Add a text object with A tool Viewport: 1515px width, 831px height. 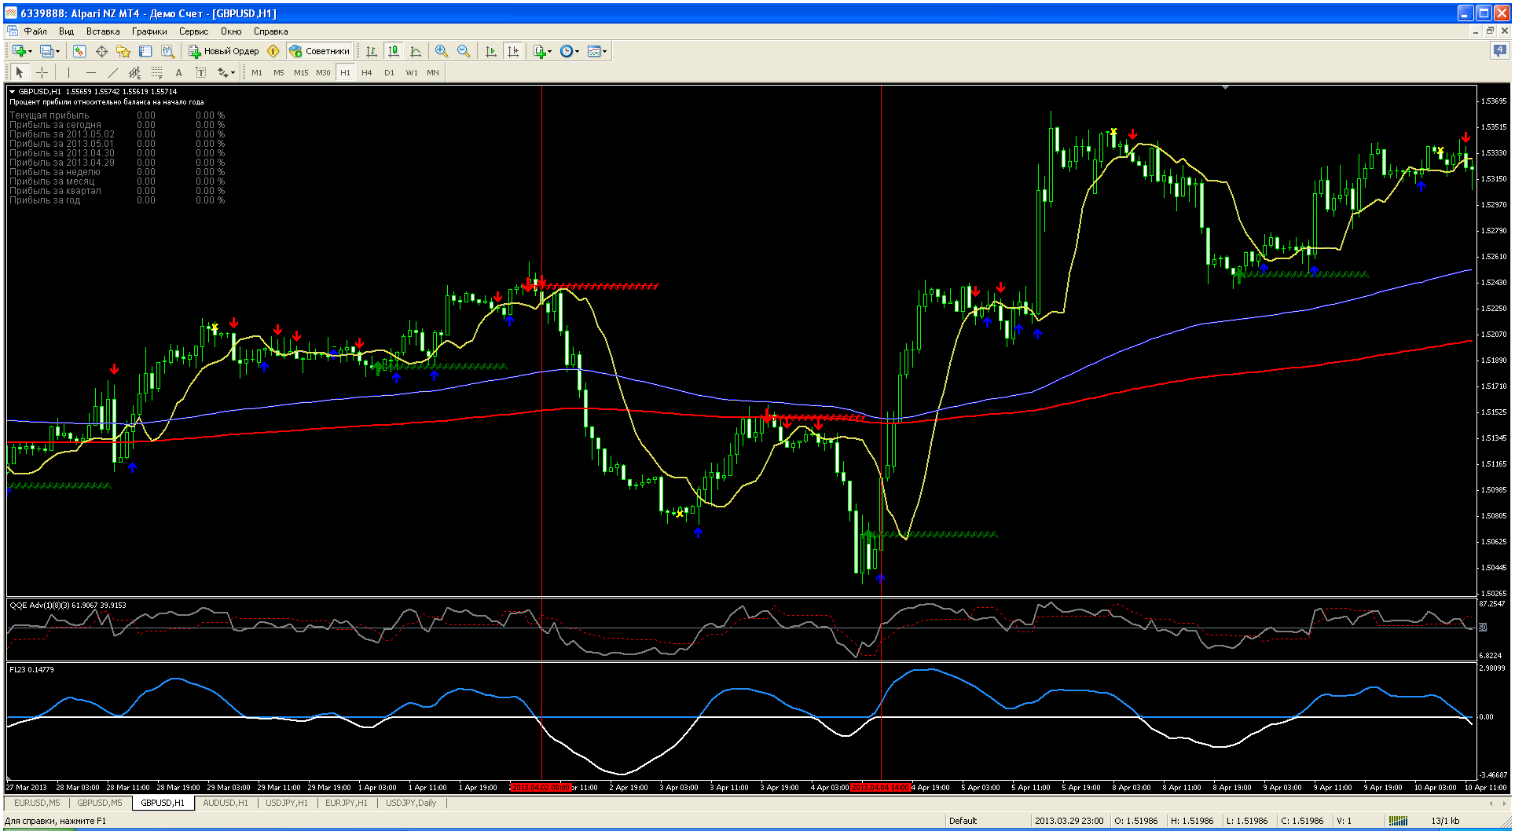(178, 72)
